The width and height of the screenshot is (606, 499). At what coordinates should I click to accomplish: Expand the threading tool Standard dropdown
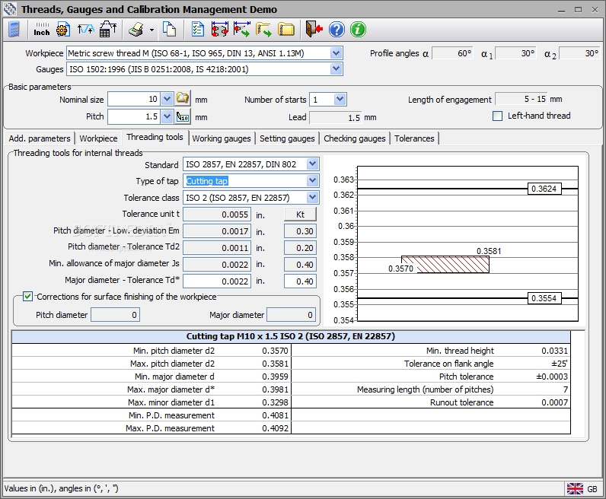click(312, 164)
